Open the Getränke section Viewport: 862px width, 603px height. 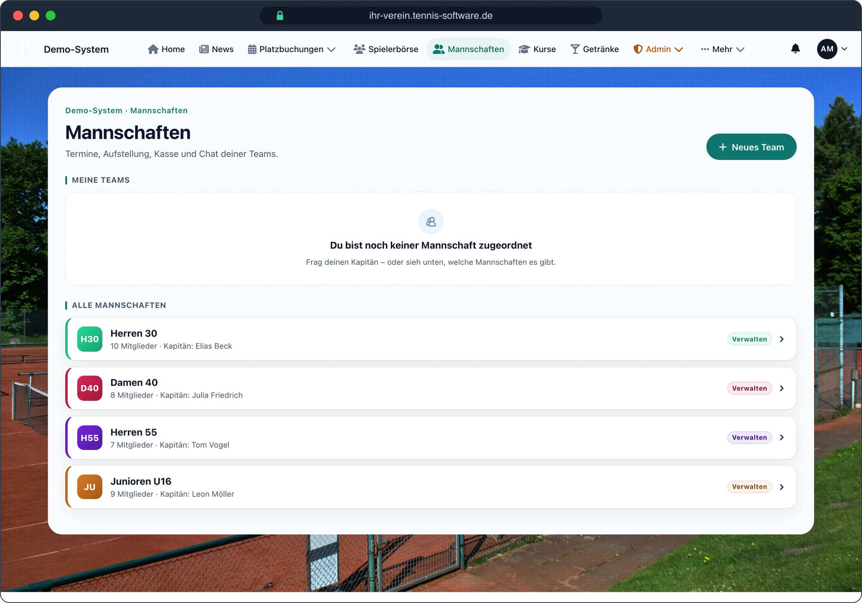(595, 49)
